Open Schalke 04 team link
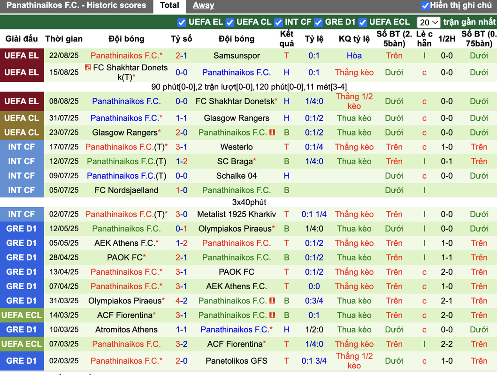Image resolution: width=497 pixels, height=375 pixels. point(237,176)
